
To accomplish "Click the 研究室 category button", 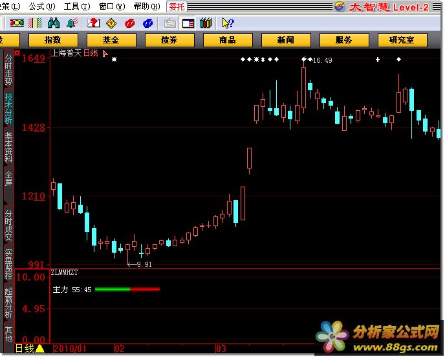I will point(402,40).
